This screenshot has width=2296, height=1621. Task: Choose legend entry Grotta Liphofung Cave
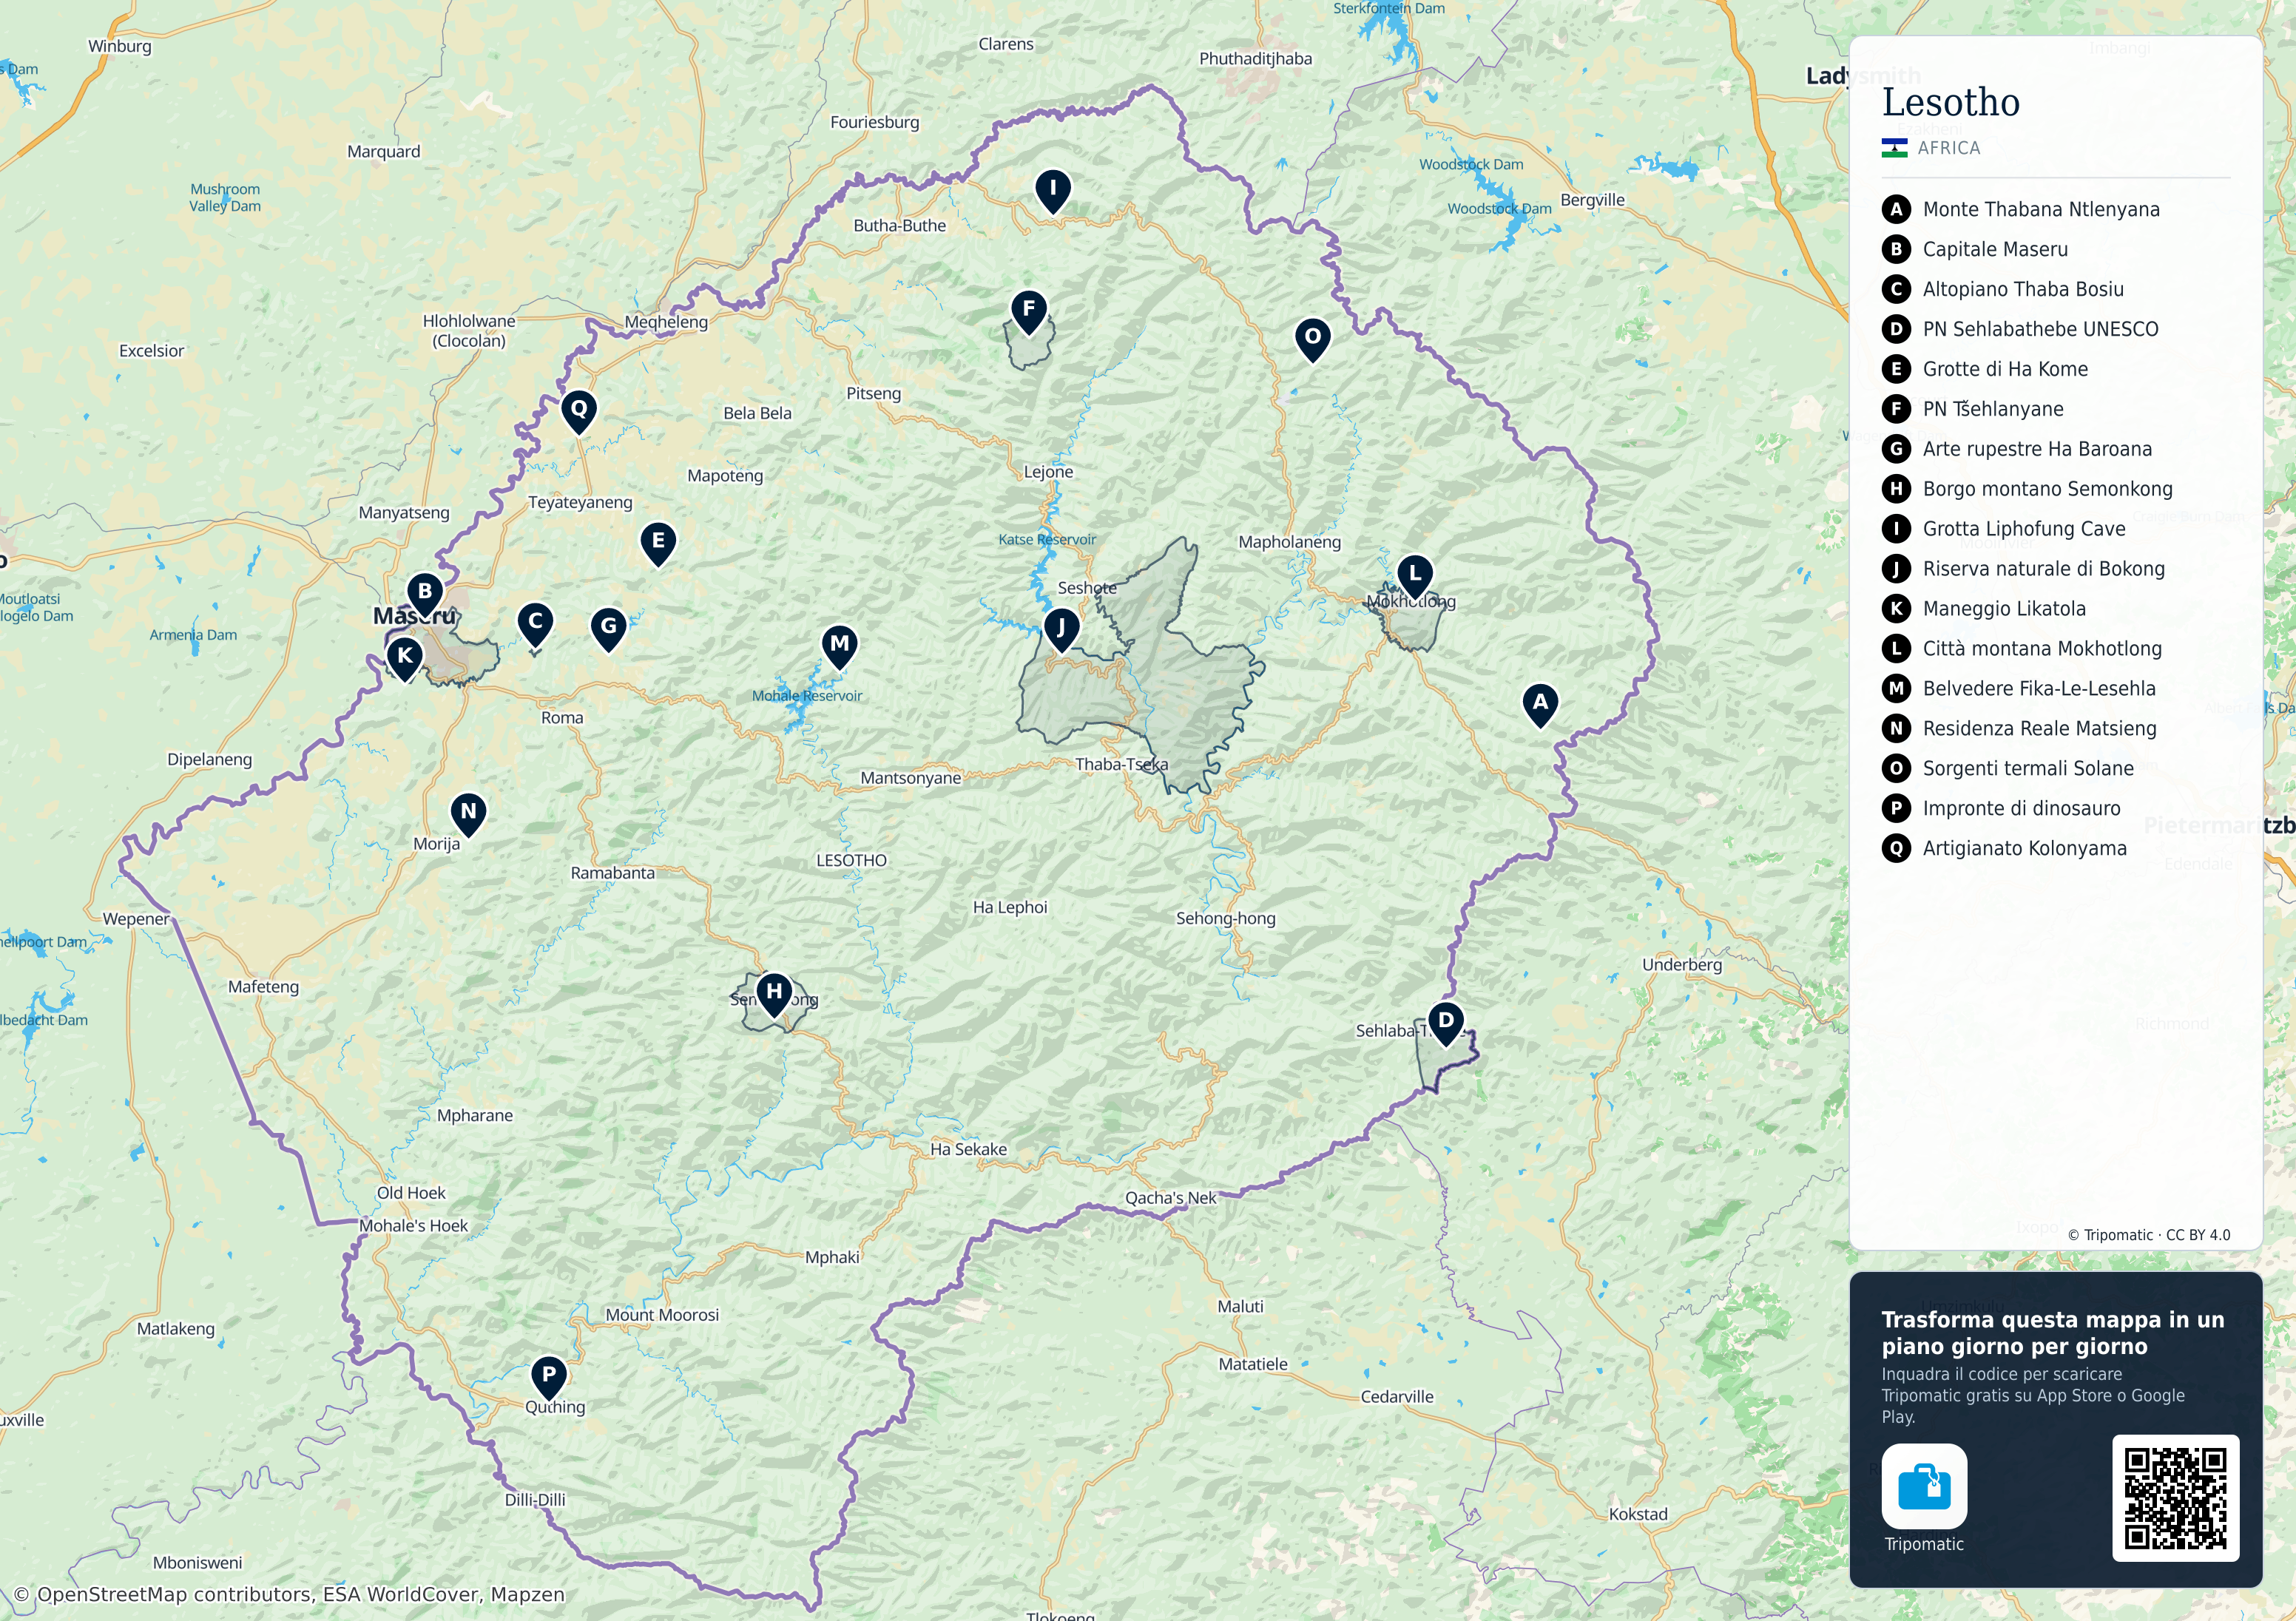coord(2004,529)
